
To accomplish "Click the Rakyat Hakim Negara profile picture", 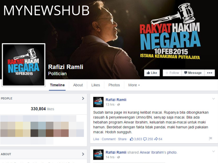I will pyautogui.click(x=24, y=65).
